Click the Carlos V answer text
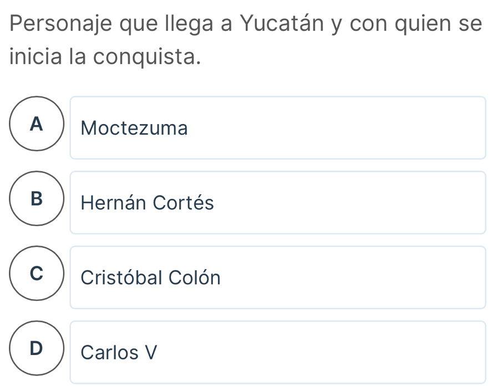This screenshot has width=492, height=391. pos(120,352)
